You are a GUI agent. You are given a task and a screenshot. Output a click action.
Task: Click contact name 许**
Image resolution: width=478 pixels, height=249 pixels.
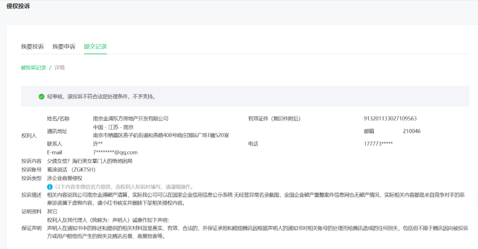(x=98, y=144)
